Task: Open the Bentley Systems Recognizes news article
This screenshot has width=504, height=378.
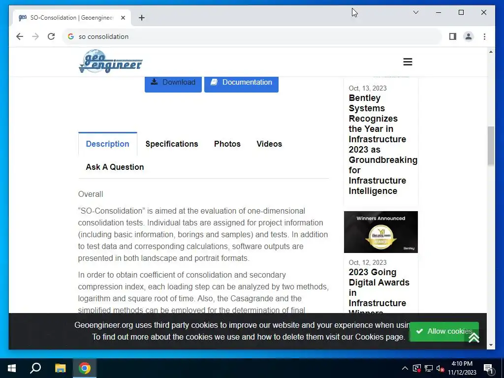Action: click(382, 144)
